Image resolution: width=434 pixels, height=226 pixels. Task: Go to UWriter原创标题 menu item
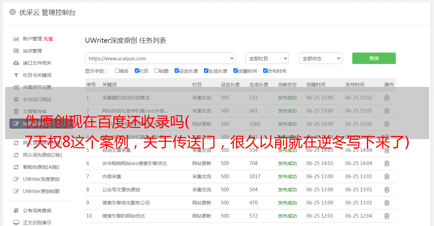coord(41,191)
